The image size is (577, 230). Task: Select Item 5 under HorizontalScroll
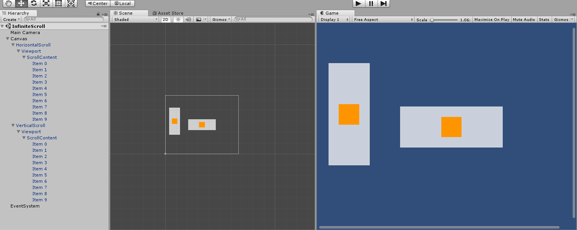pos(40,94)
